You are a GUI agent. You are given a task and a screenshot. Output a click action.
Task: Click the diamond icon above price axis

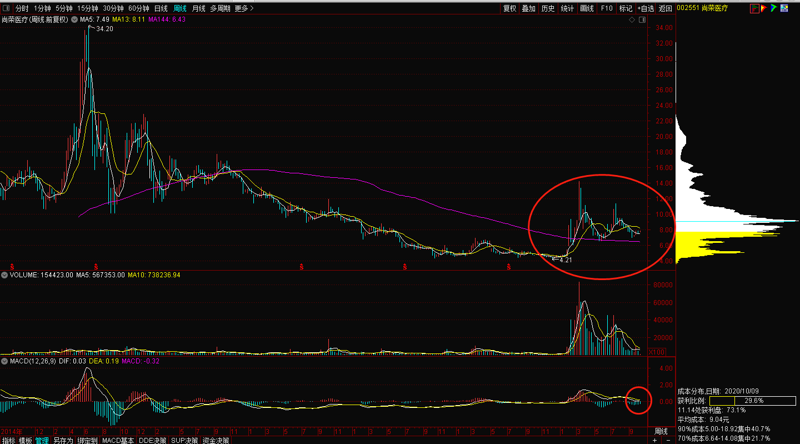tap(632, 20)
